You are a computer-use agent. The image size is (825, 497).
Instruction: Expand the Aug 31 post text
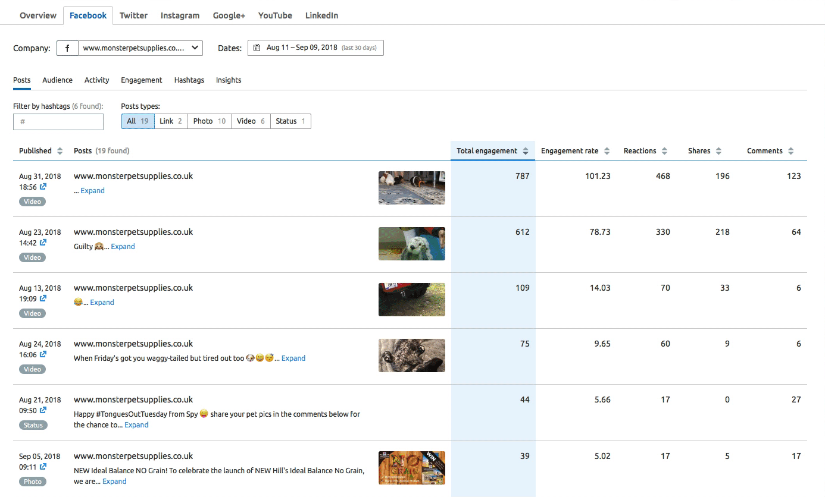(92, 191)
